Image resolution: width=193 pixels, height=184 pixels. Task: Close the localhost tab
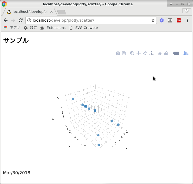51,12
